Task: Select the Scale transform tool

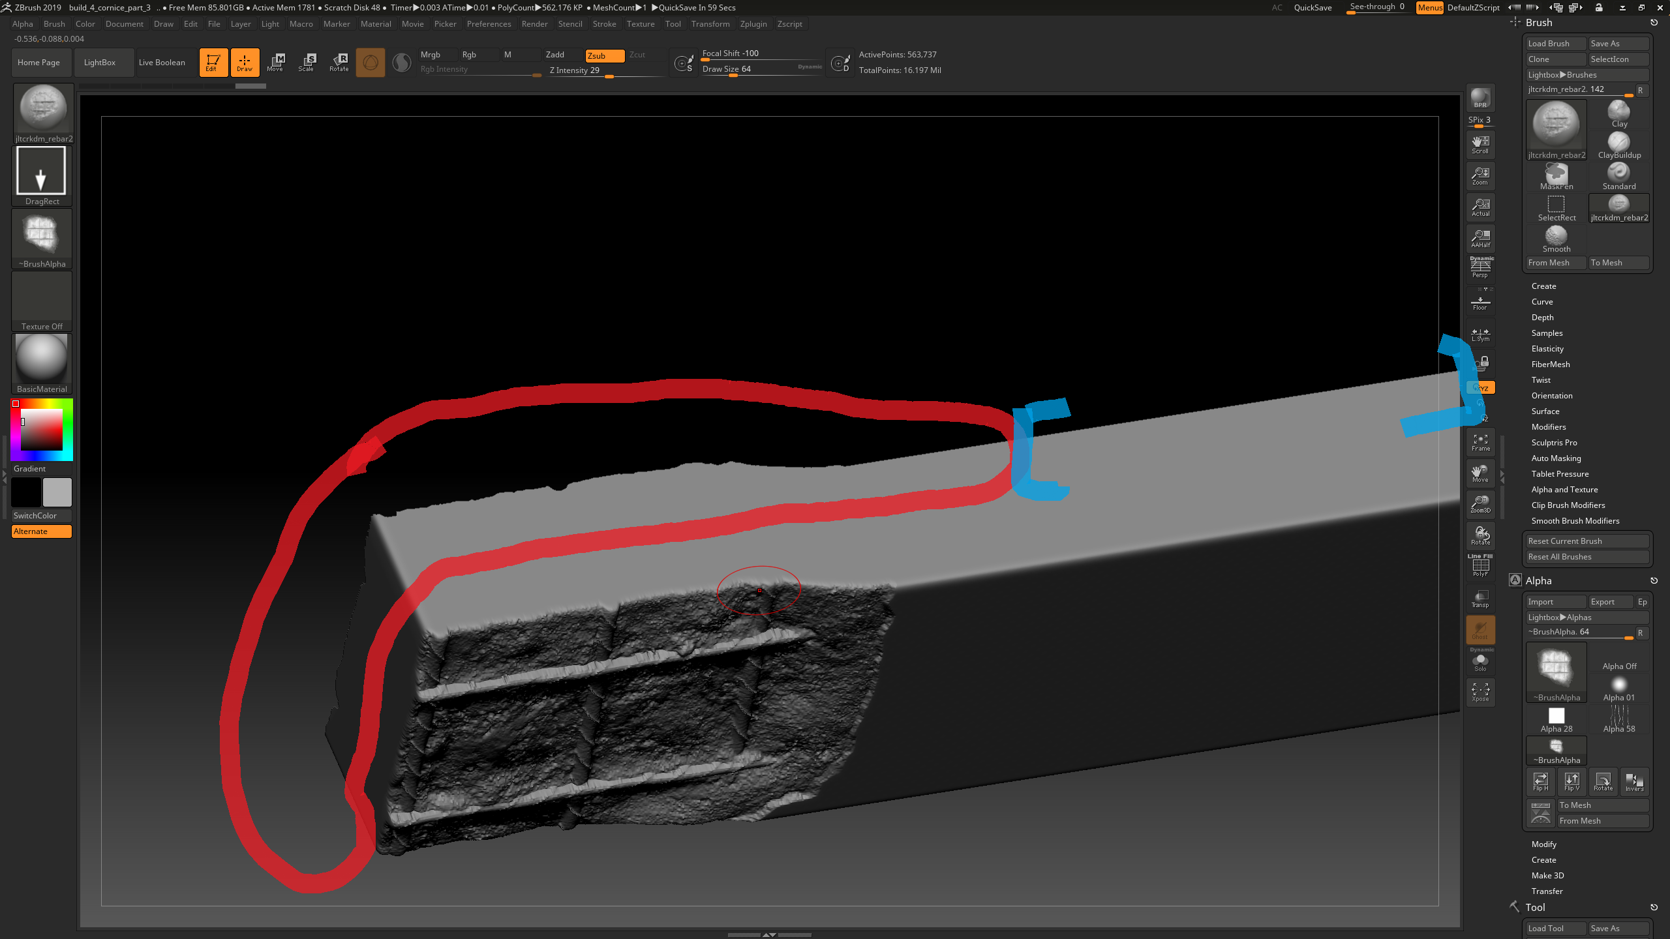Action: point(307,62)
